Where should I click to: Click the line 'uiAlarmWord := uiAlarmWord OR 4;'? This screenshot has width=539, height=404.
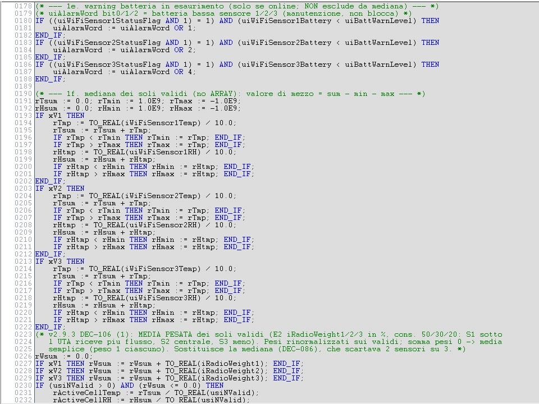(x=125, y=72)
